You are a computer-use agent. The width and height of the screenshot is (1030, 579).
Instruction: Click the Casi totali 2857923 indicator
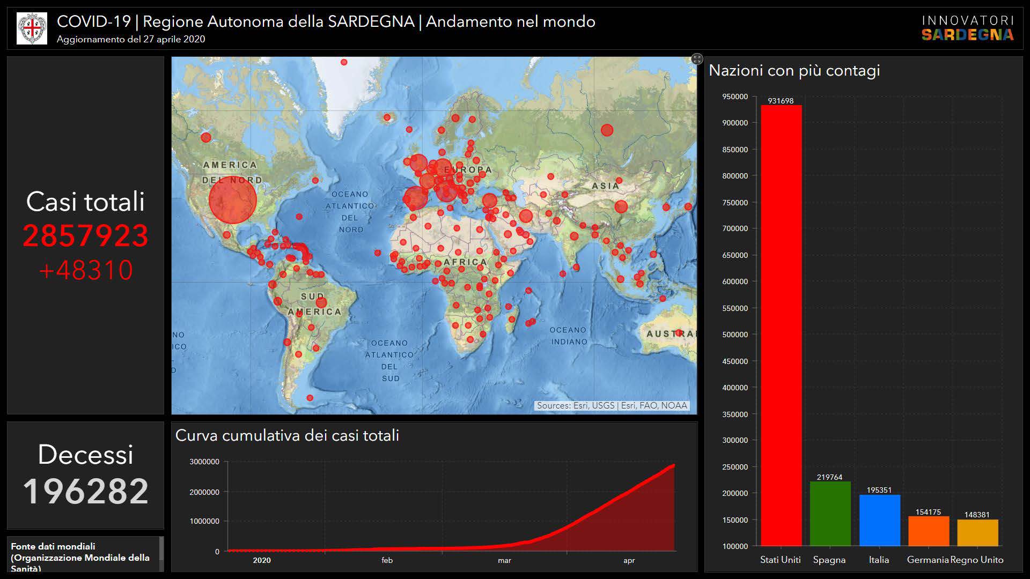pos(85,236)
